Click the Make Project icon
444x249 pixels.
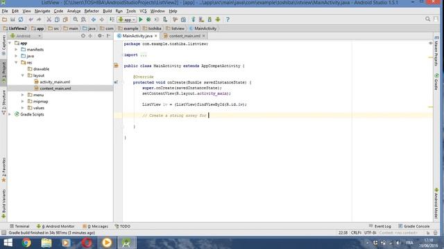click(112, 19)
